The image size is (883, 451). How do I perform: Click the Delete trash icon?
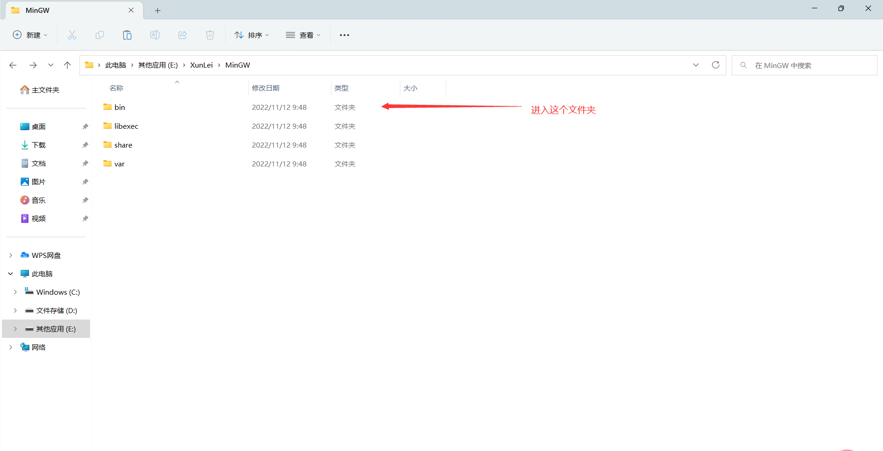pyautogui.click(x=210, y=35)
